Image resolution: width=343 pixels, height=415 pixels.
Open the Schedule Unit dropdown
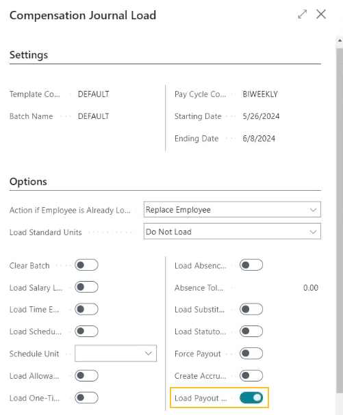pyautogui.click(x=116, y=353)
